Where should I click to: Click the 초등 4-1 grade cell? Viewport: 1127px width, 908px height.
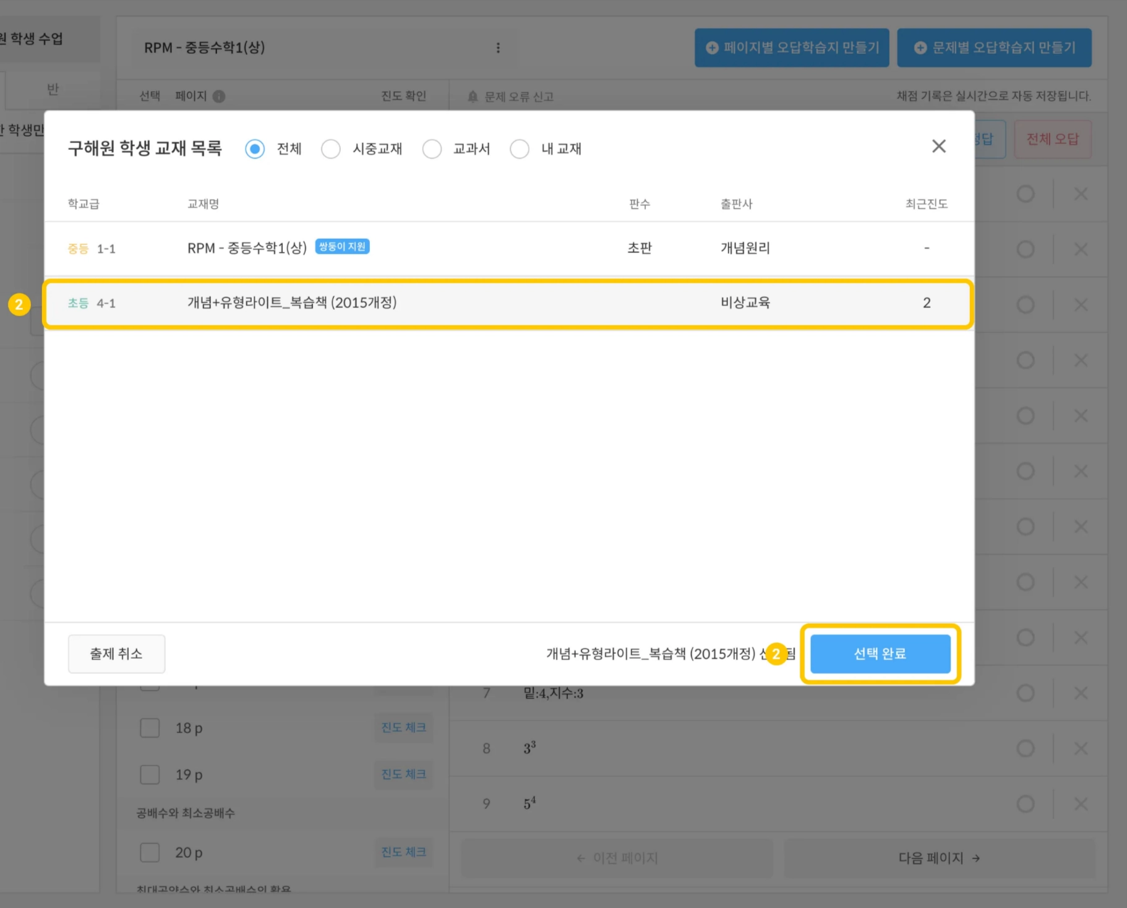pyautogui.click(x=92, y=303)
